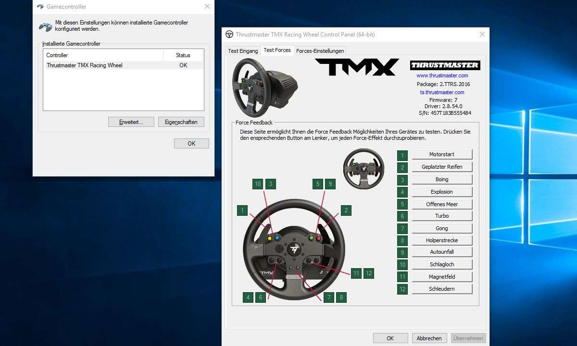Test the Schleudern force effect
This screenshot has height=346, width=577.
(442, 289)
